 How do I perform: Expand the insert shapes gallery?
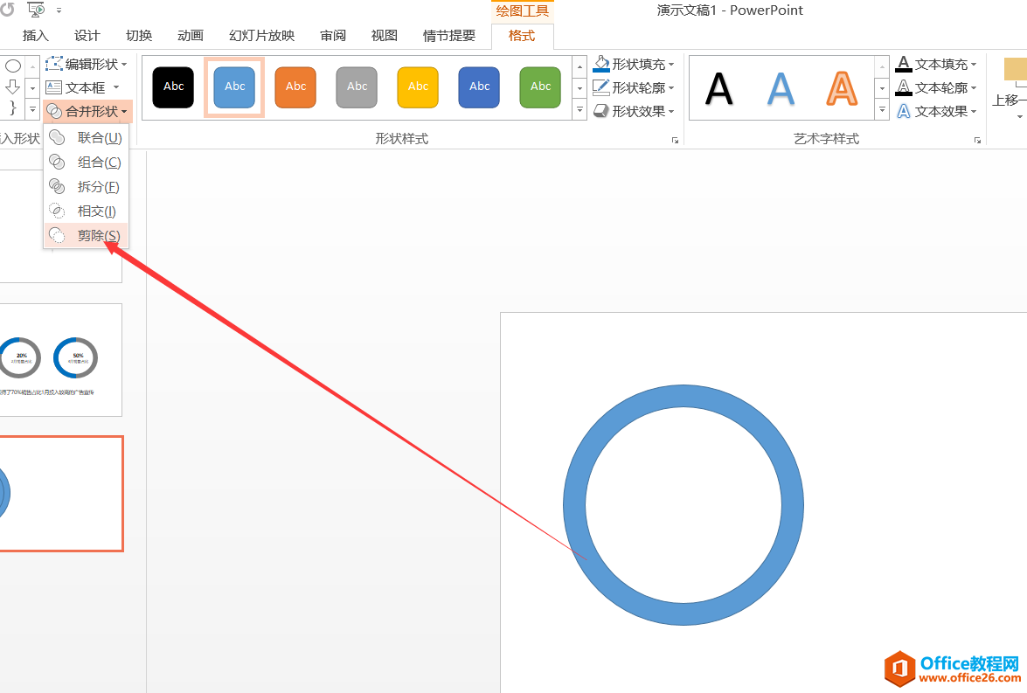(32, 109)
